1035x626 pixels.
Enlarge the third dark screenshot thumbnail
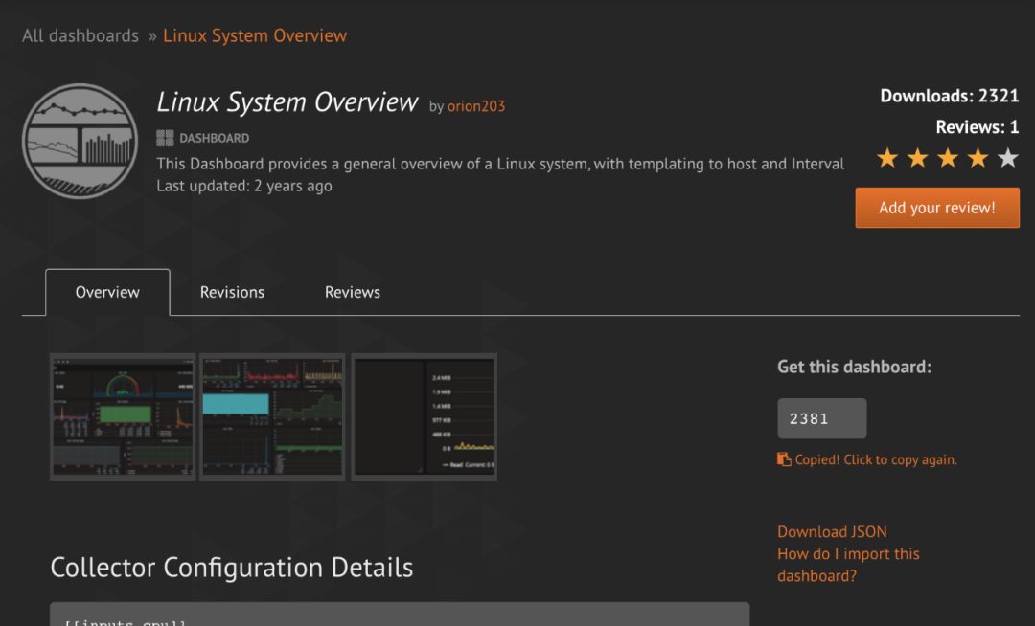coord(424,416)
